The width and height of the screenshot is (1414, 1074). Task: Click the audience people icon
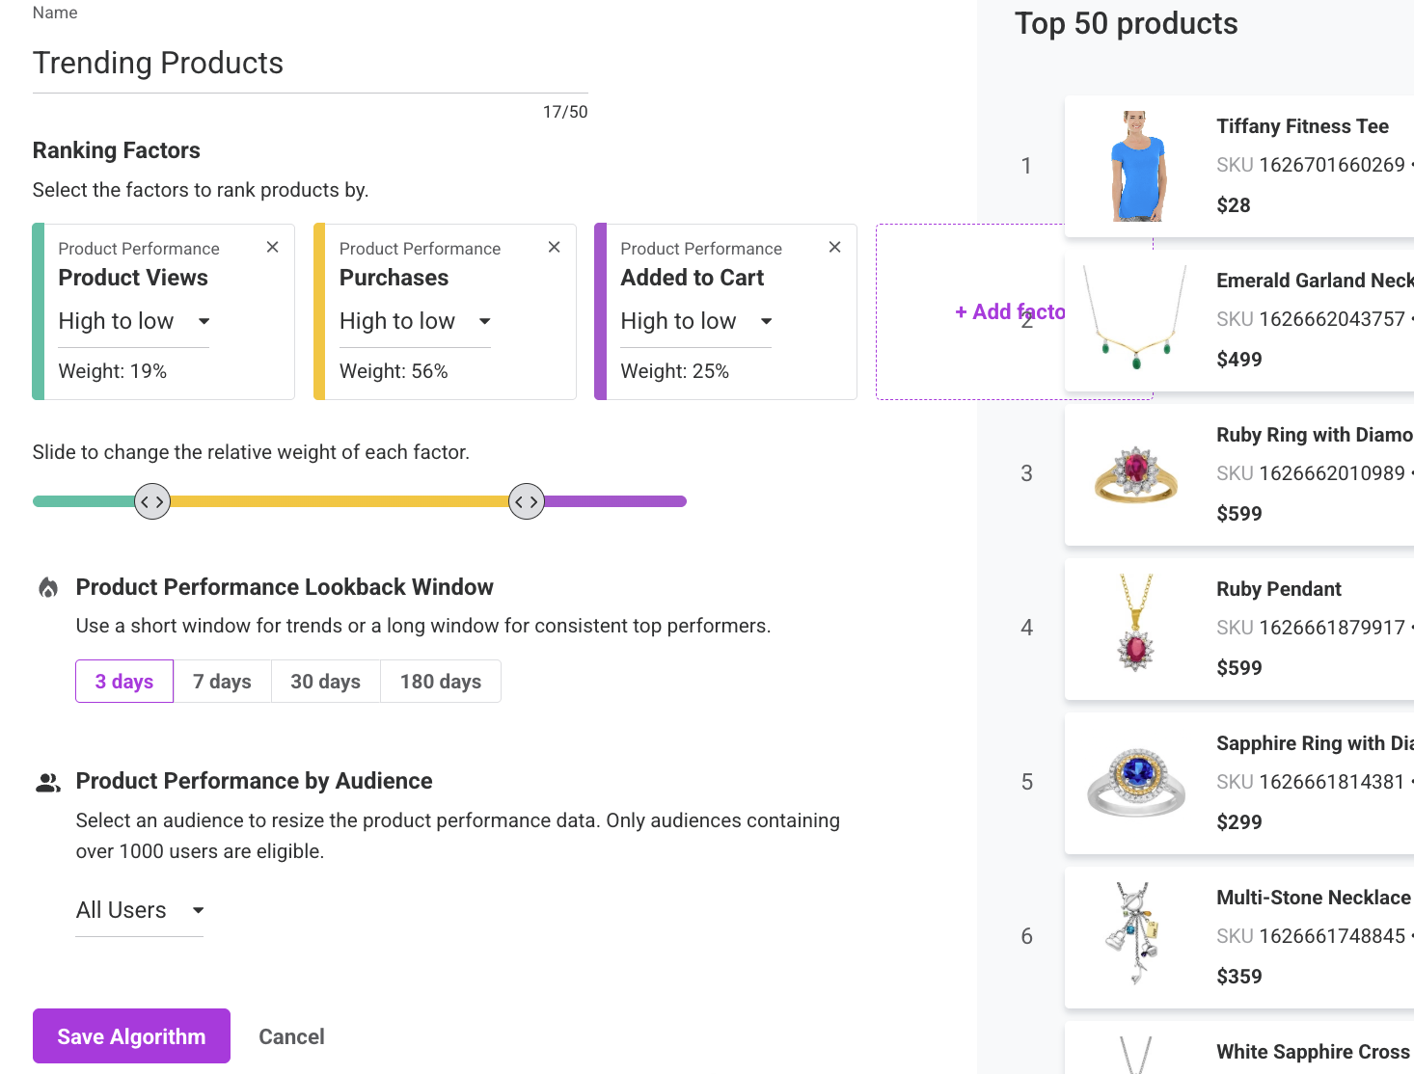(x=48, y=782)
